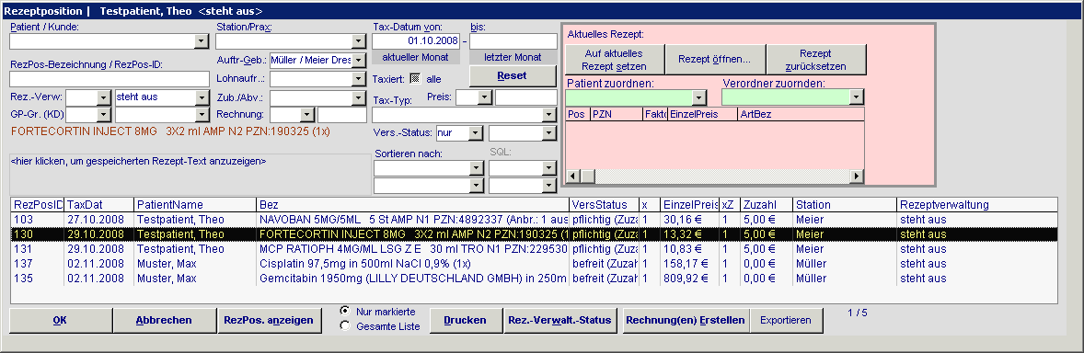The width and height of the screenshot is (1084, 353).
Task: Open the Patient / Kunde dropdown
Action: coord(202,41)
